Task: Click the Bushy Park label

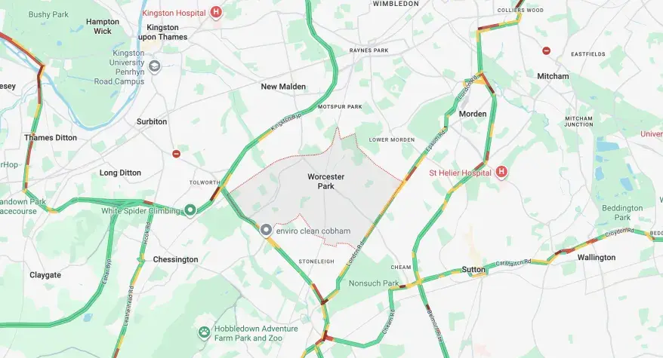Action: [48, 15]
